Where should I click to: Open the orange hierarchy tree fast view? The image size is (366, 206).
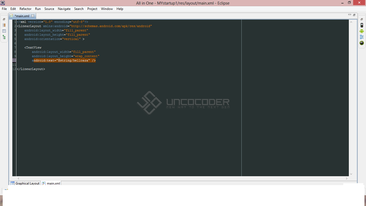(x=4, y=25)
